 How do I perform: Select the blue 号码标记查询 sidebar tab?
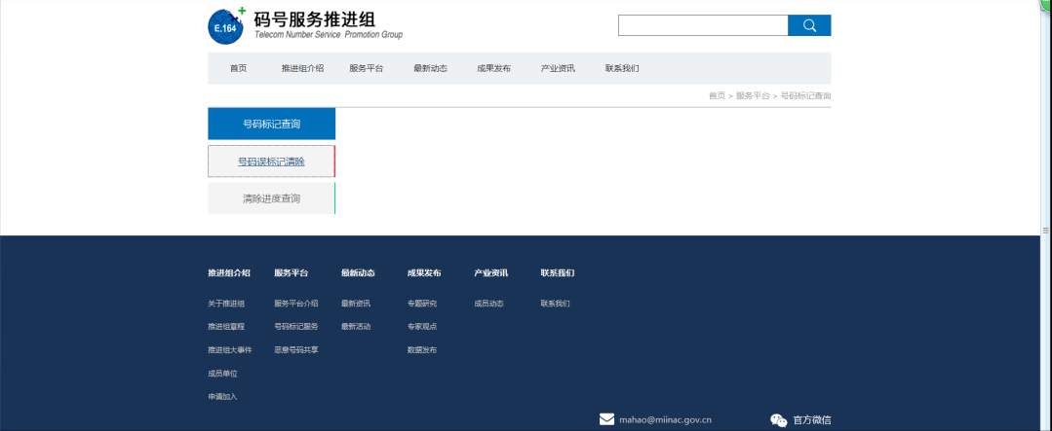point(272,124)
